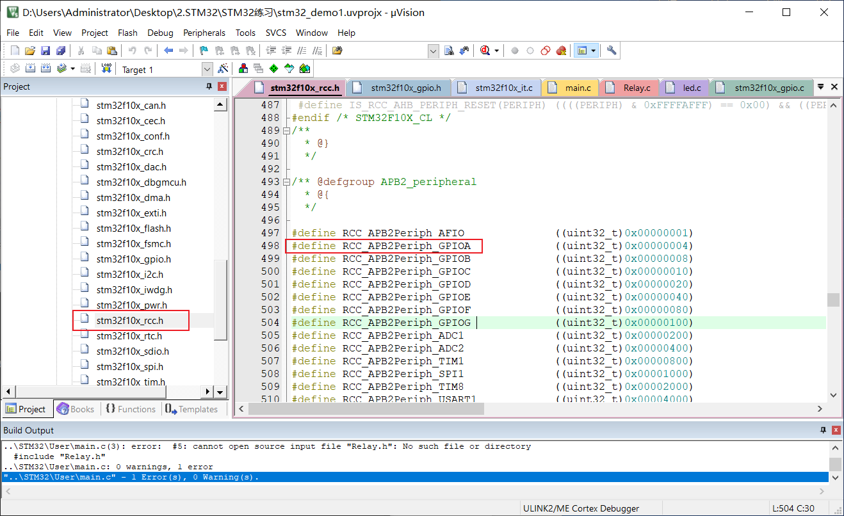
Task: Open the SVCS menu
Action: (x=276, y=33)
